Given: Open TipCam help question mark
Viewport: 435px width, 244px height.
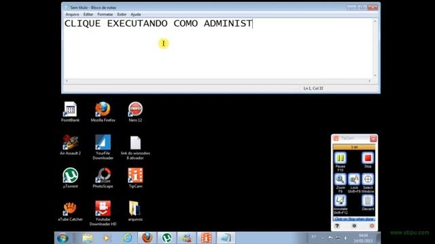Looking at the screenshot, I should (337, 226).
